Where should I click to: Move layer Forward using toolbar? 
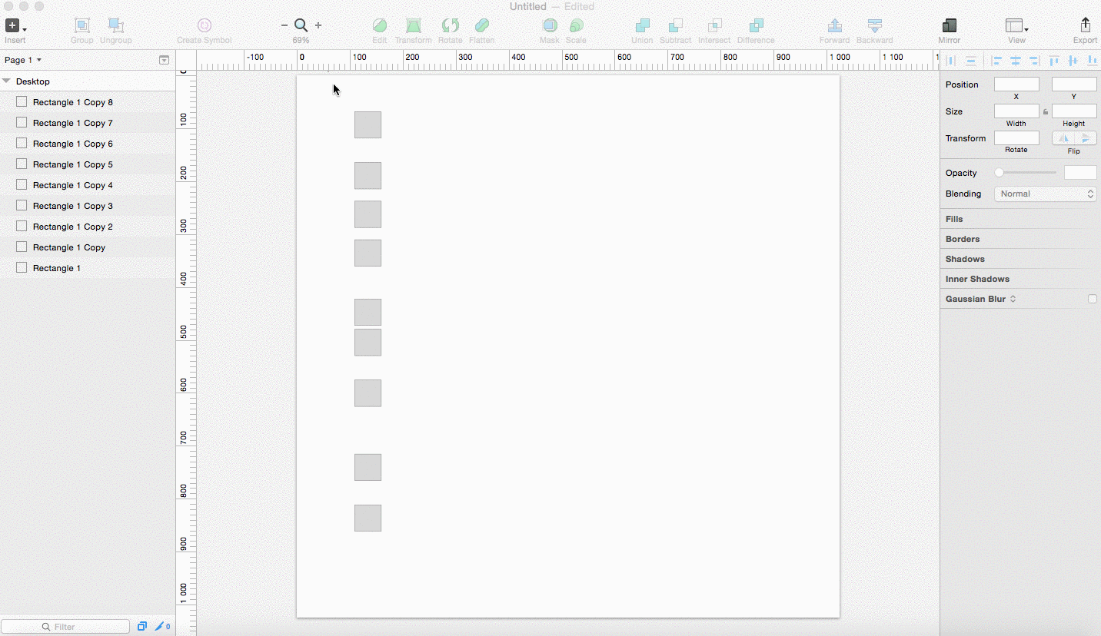click(x=834, y=26)
